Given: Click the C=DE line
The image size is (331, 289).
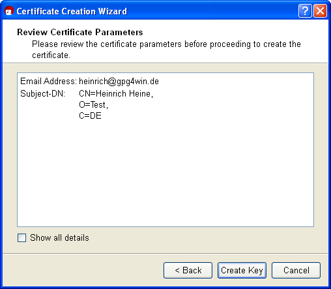Looking at the screenshot, I should coord(90,115).
